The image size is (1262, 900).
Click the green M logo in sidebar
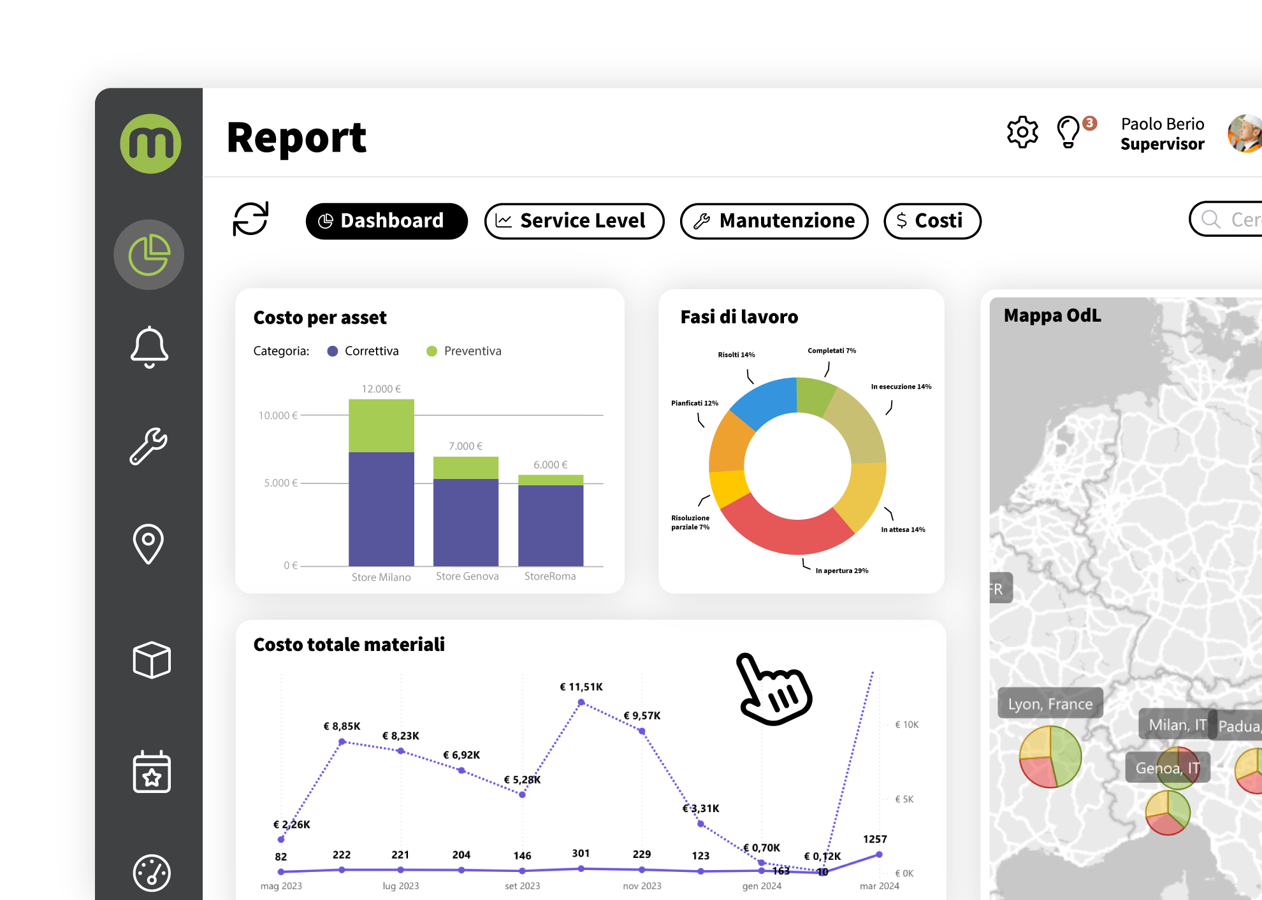pos(150,143)
